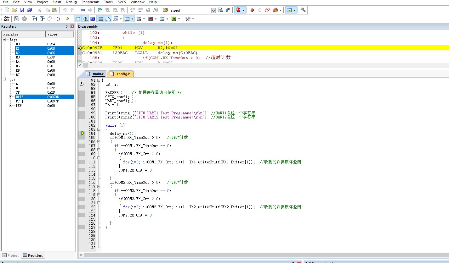
Task: Open the Memory windows dropdown arrow
Action: click(x=132, y=19)
